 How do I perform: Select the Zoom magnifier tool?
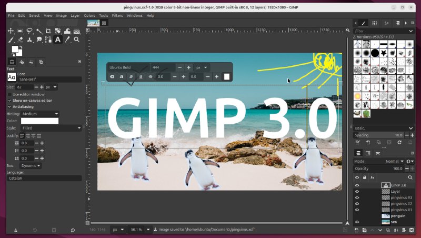[x=76, y=40]
